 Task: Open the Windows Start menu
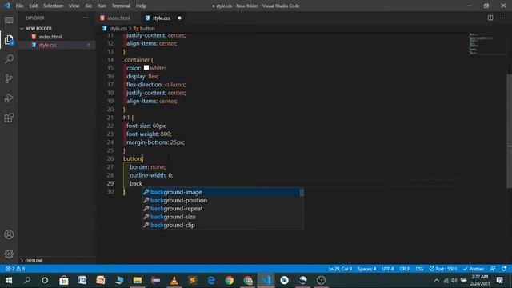[x=9, y=280]
